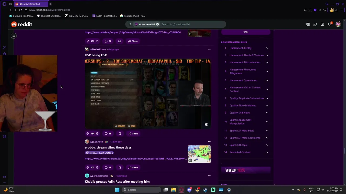Click the create post plus icon
The width and height of the screenshot is (346, 194).
pyautogui.click(x=322, y=24)
